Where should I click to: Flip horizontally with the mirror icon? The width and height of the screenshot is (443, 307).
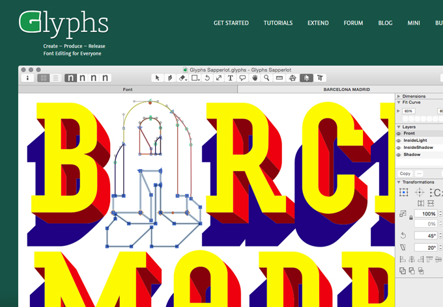pos(421,203)
